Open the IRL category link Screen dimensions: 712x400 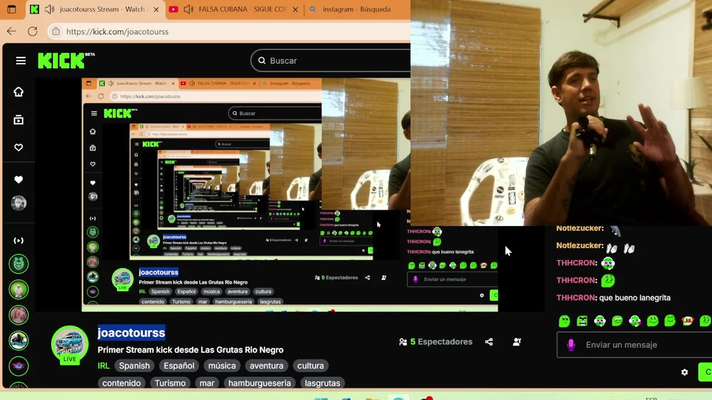pyautogui.click(x=103, y=366)
